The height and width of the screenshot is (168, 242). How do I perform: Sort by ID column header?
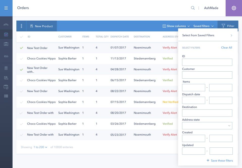point(29,37)
